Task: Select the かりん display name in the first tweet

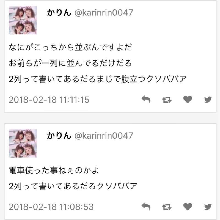Action: point(59,12)
